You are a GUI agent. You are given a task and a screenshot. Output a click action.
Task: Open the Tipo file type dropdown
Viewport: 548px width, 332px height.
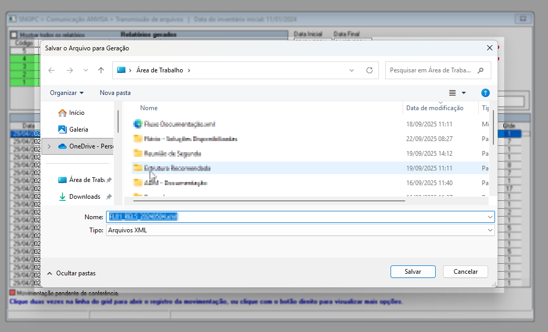coord(490,230)
